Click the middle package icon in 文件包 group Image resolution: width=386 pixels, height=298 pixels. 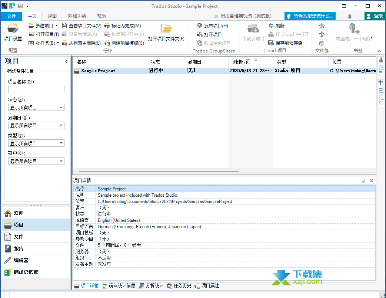[x=322, y=34]
